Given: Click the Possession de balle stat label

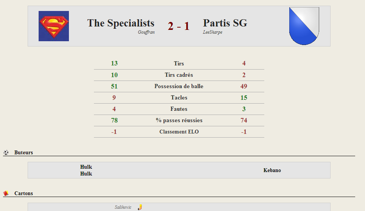Looking at the screenshot, I should tap(179, 86).
